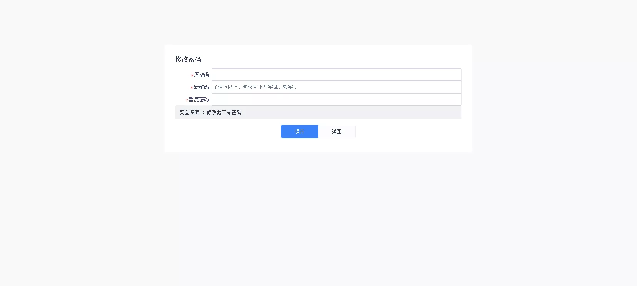This screenshot has width=637, height=286.
Task: Click the red asterisk beside 原密码
Action: point(192,75)
